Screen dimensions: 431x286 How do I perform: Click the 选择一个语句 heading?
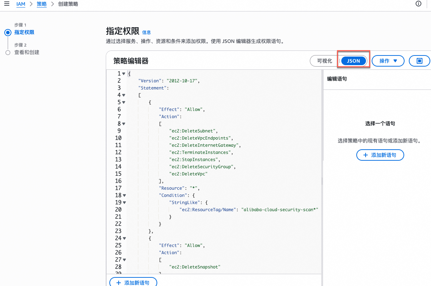click(380, 123)
